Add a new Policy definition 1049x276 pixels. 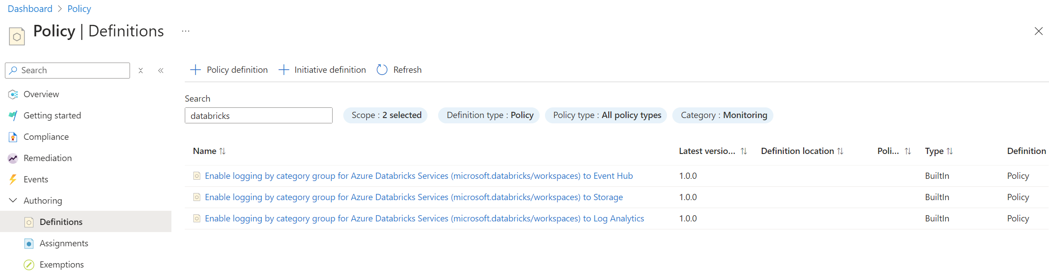point(229,70)
